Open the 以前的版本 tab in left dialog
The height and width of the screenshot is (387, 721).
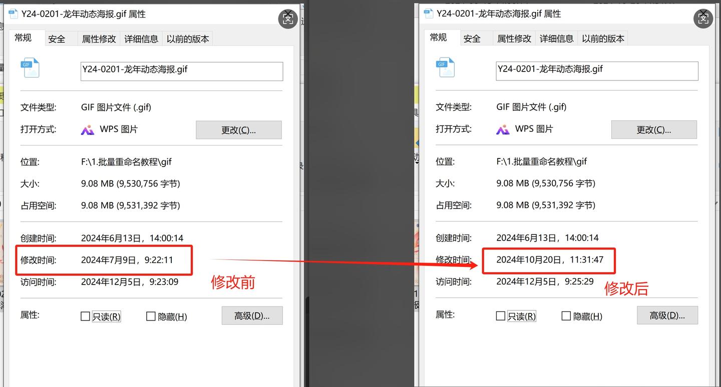[188, 38]
